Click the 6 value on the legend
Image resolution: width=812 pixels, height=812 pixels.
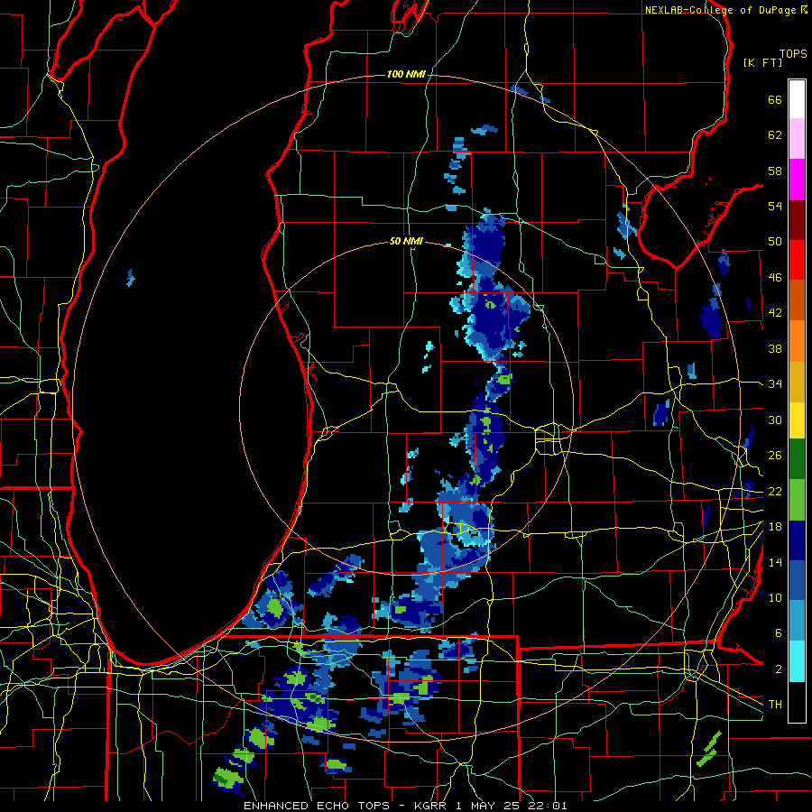tap(778, 633)
